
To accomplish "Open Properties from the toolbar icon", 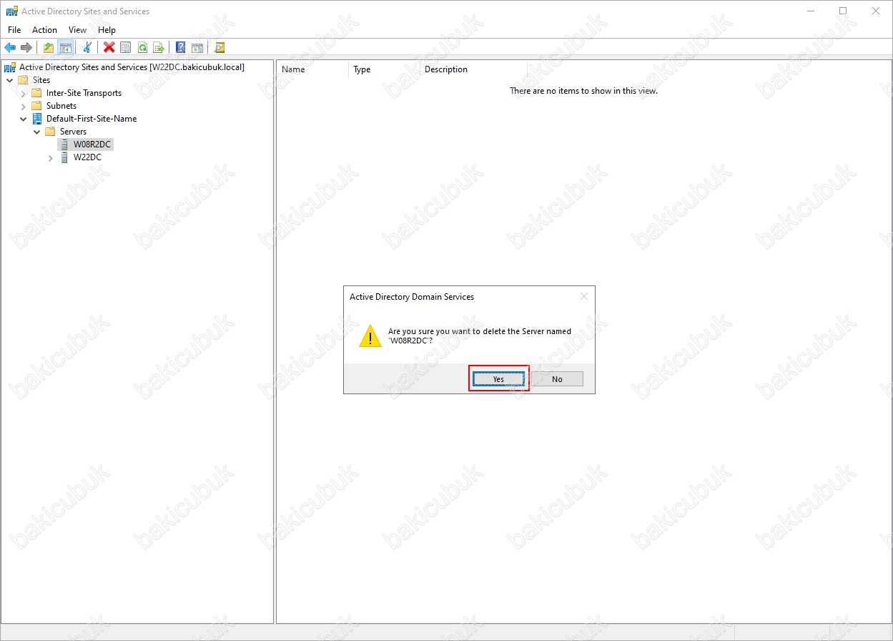I will point(126,48).
